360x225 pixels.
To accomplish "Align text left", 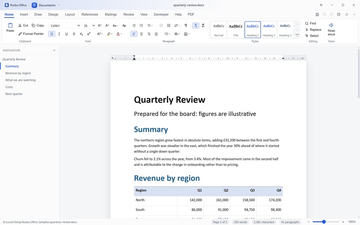I will pyautogui.click(x=134, y=34).
